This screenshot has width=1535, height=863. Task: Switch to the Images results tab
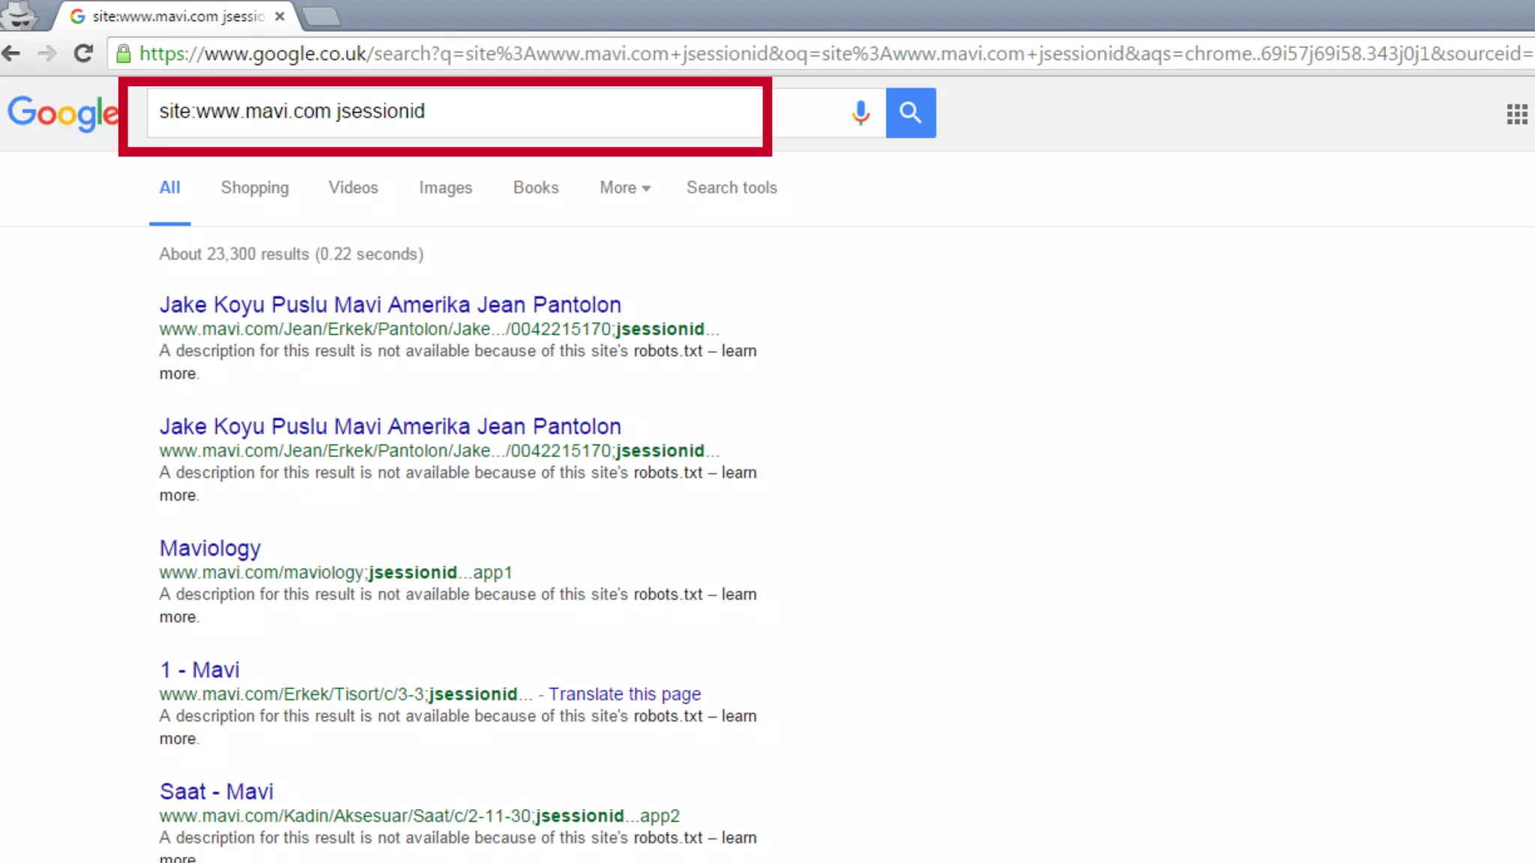(445, 188)
